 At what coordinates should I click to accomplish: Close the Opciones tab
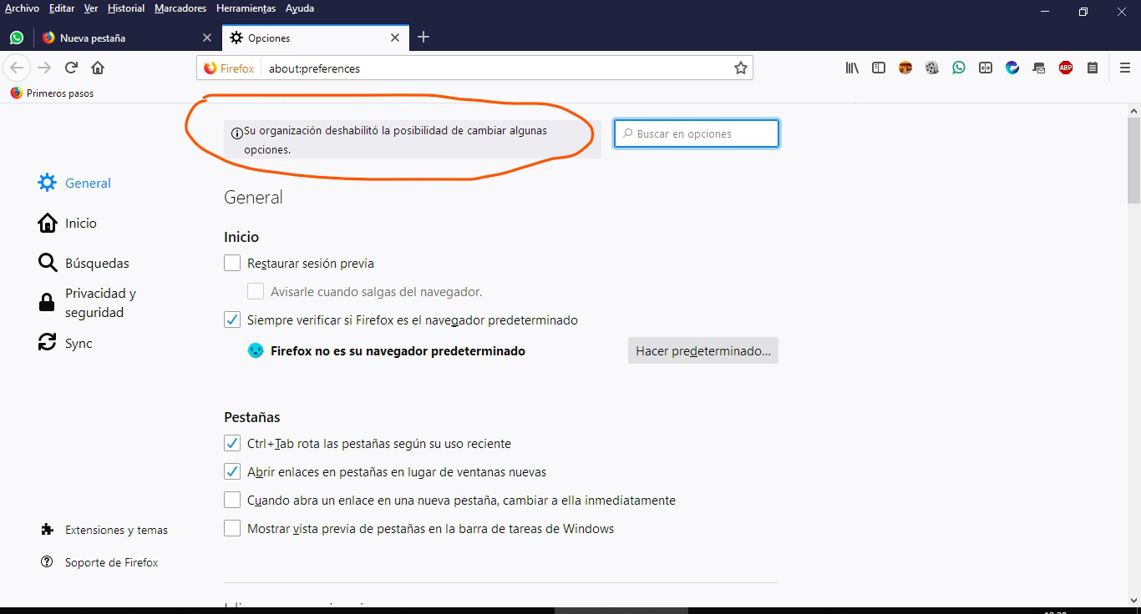(x=396, y=38)
